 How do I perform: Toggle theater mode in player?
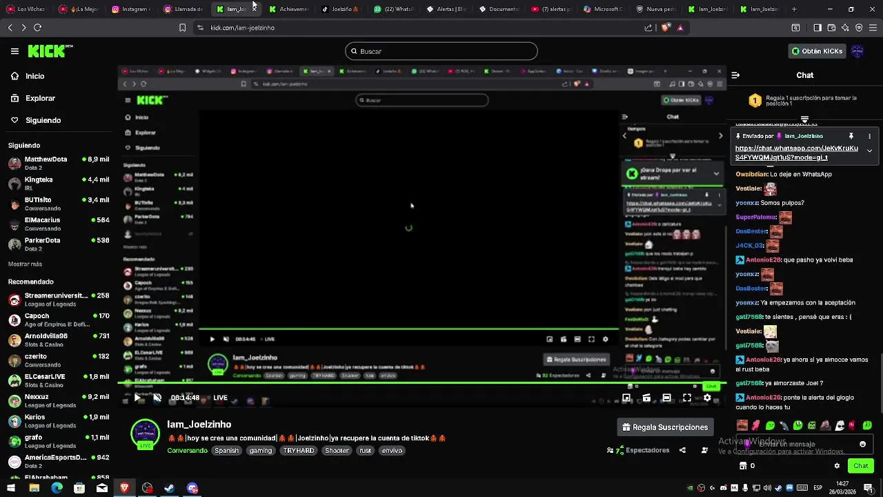(666, 398)
